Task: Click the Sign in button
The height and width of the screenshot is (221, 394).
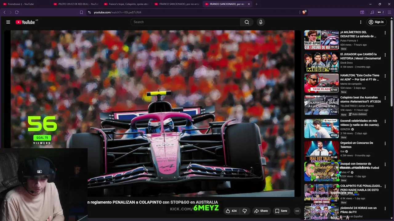Action: (376, 22)
